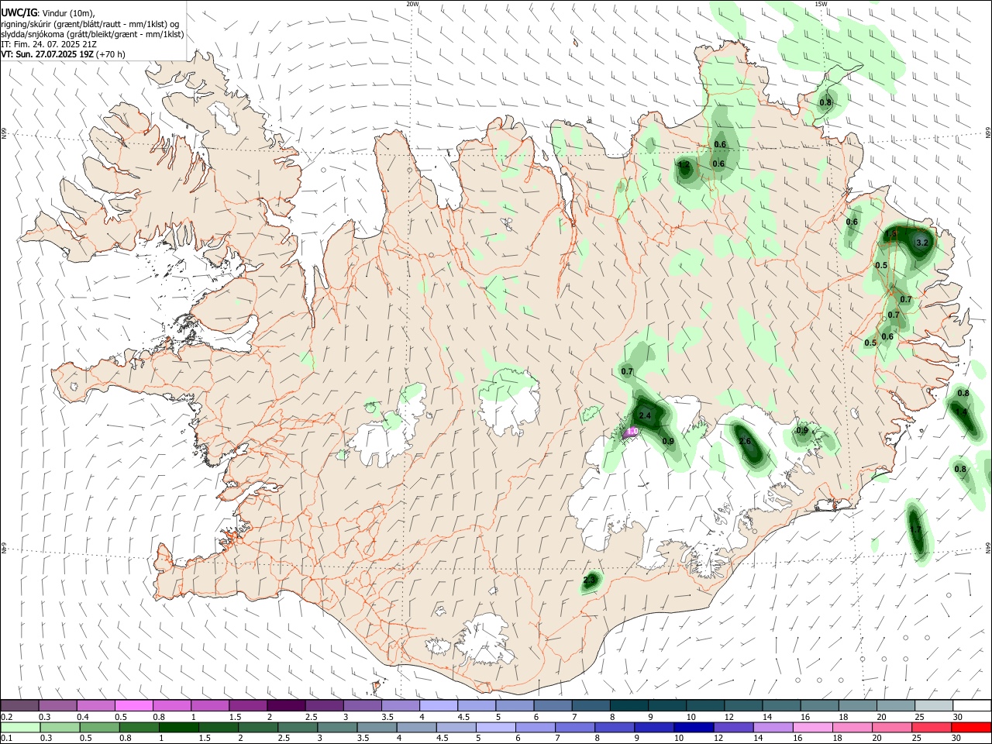Pick the pale pink rain-scale swatch at 16
This screenshot has width=992, height=744.
click(812, 727)
